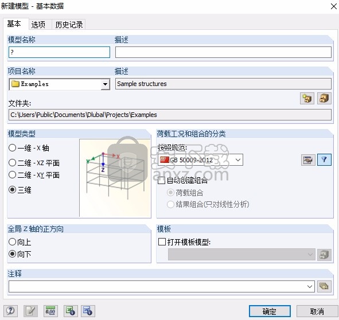This screenshot has height=320, width=339.
Task: Click the Excel export info icon
Action: click(x=71, y=311)
